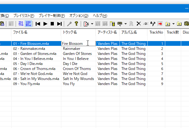Click the fill-down yellow arrow table icon
This screenshot has width=189, height=128.
(112, 24)
